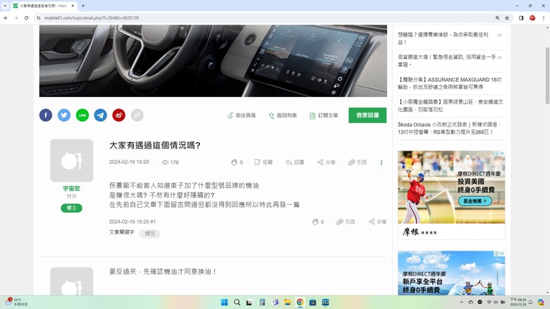The image size is (550, 309).
Task: Open the Chrome three-dot menu
Action: (x=544, y=18)
